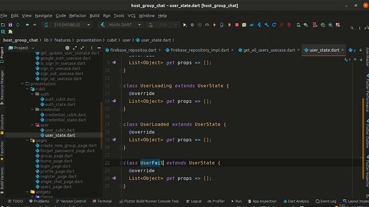369x207 pixels.
Task: Click 'presentation' in the breadcrumb path
Action: pos(89,40)
